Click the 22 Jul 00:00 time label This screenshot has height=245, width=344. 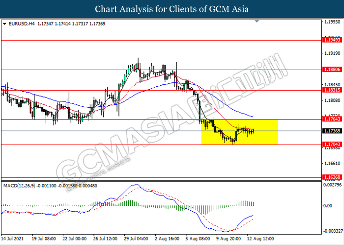74,239
